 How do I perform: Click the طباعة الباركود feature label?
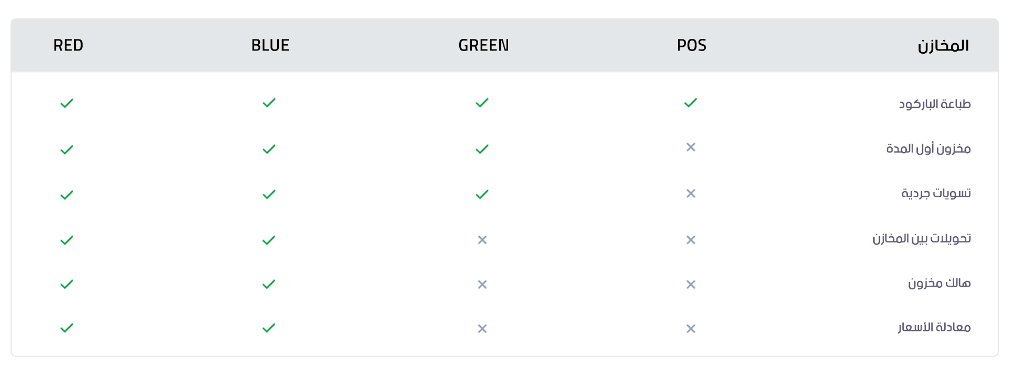click(934, 104)
